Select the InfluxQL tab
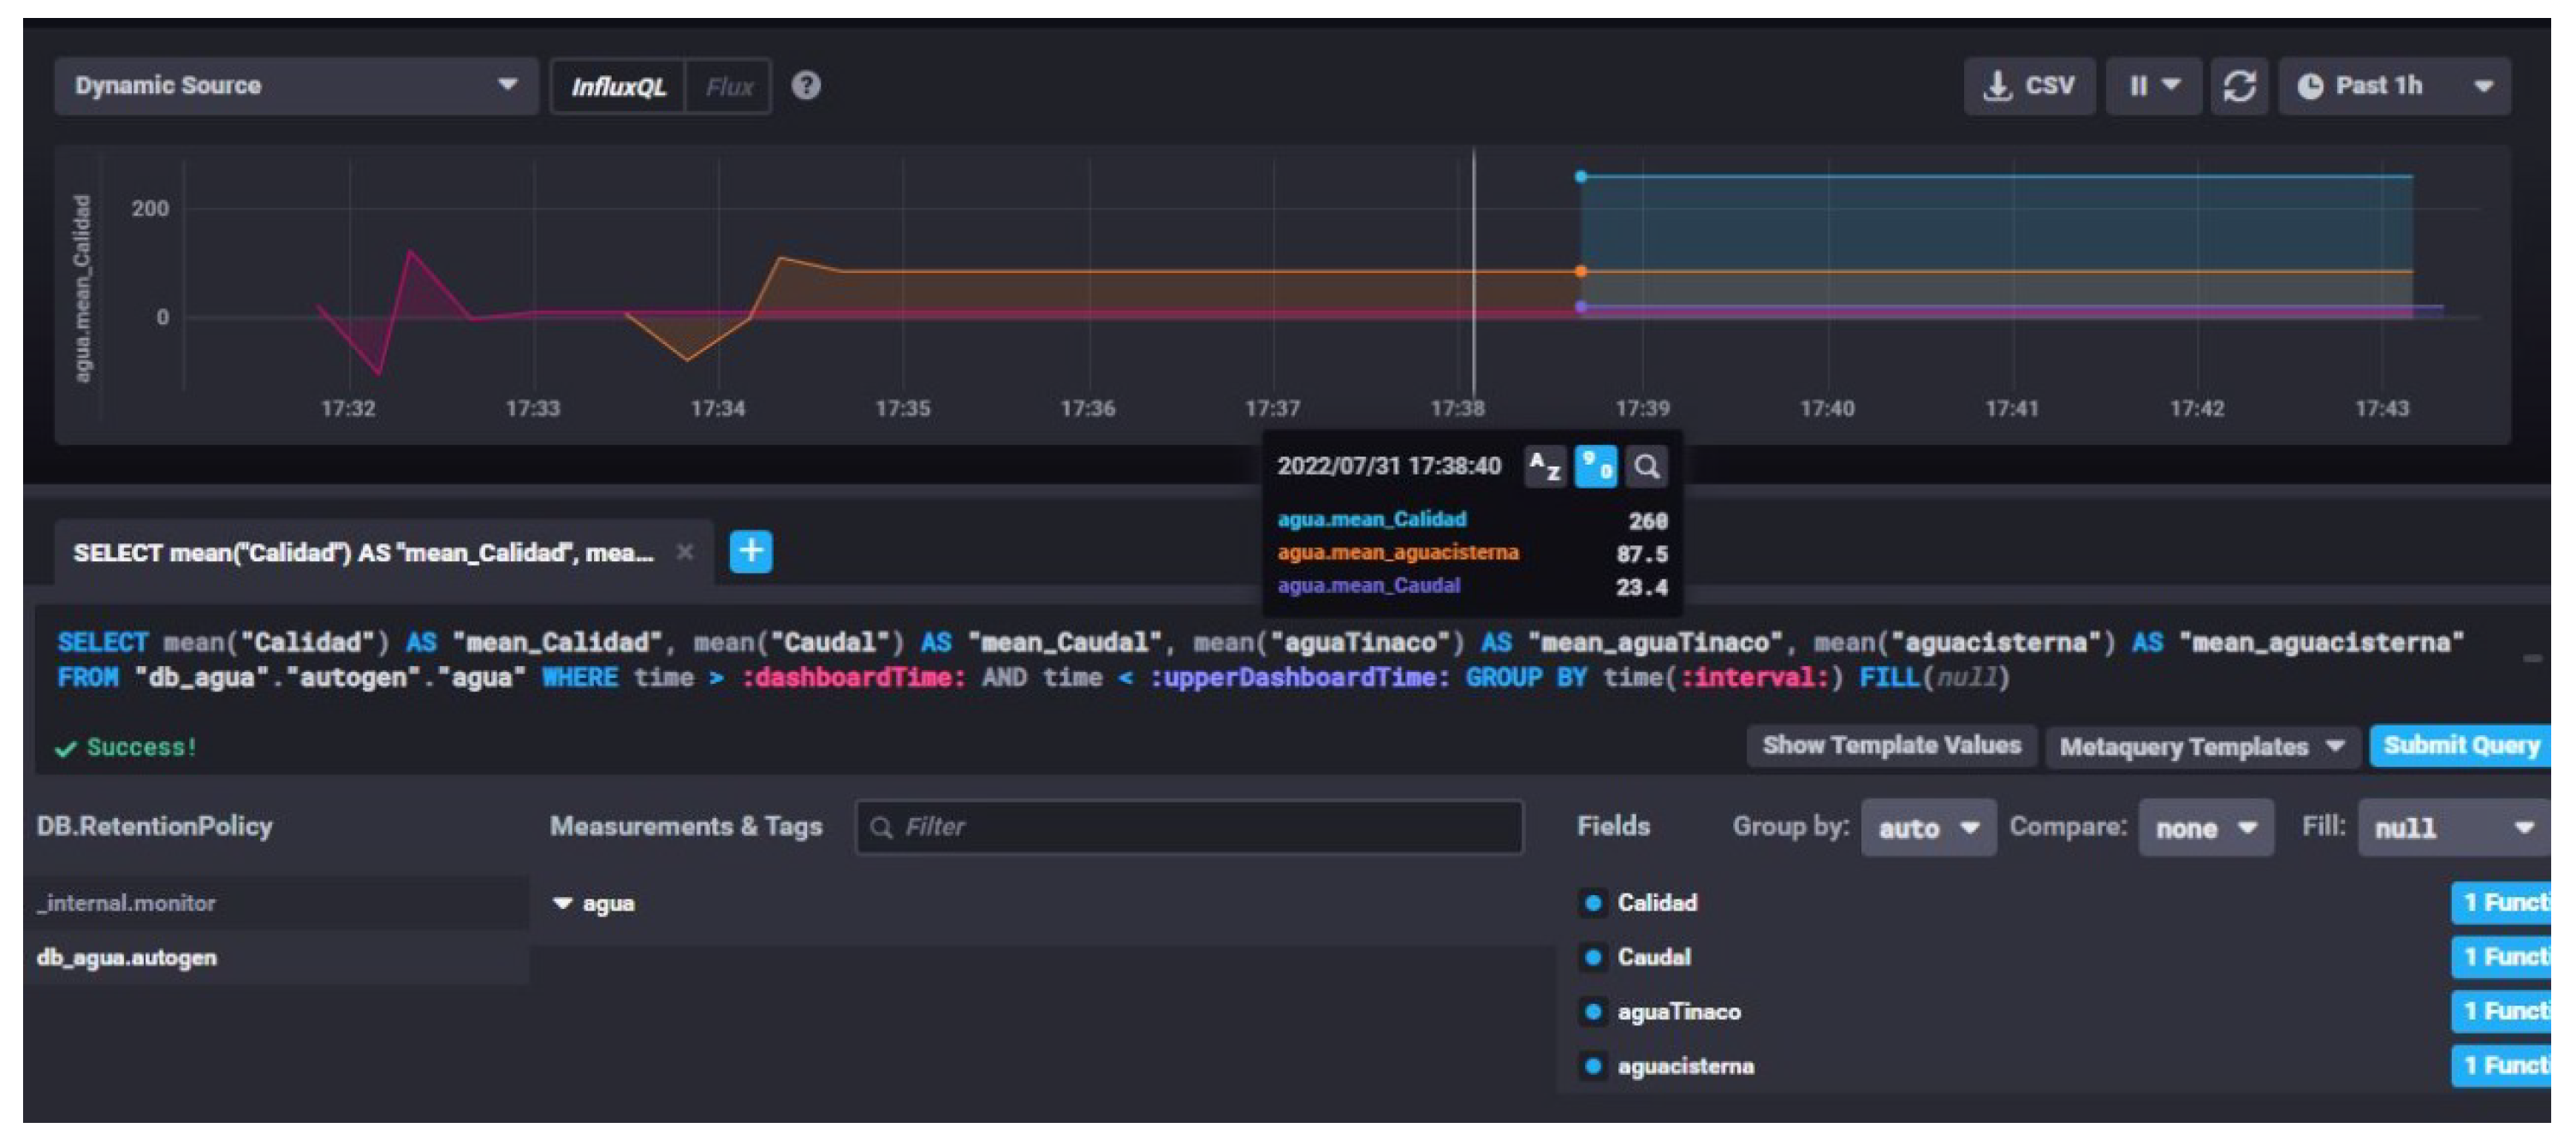Viewport: 2576px width, 1140px height. click(x=618, y=87)
